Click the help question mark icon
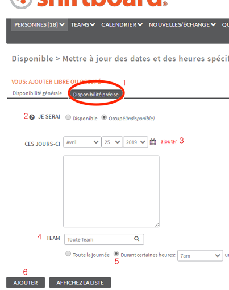229x290 pixels. point(32,117)
